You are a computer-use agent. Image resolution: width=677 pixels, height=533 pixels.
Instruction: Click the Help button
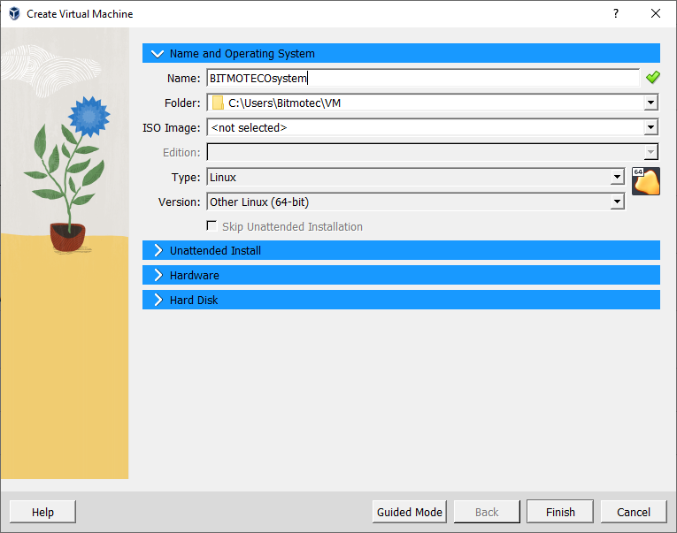(x=42, y=512)
